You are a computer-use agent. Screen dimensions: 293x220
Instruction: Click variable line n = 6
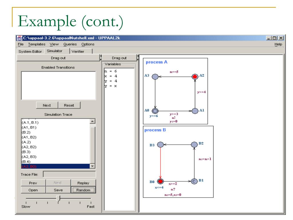point(111,71)
